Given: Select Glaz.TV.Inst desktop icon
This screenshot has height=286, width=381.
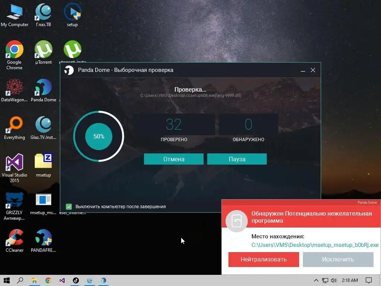Looking at the screenshot, I should [43, 128].
